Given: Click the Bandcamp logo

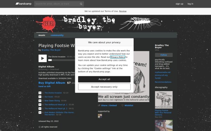Looking at the screenshot, I should [x=24, y=4].
